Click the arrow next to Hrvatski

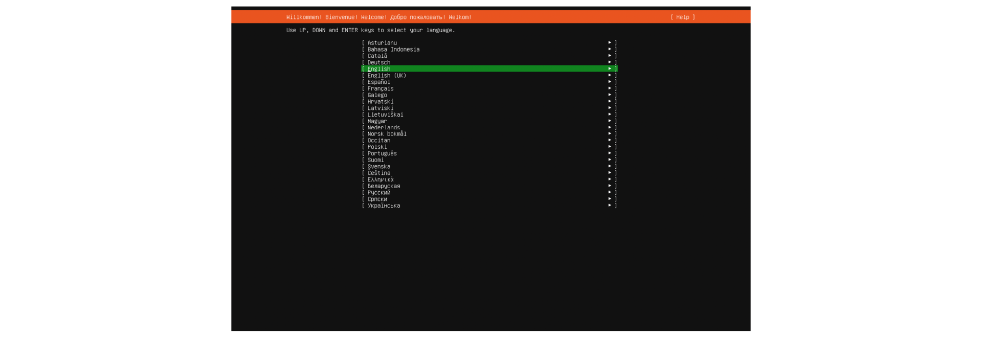coord(610,101)
